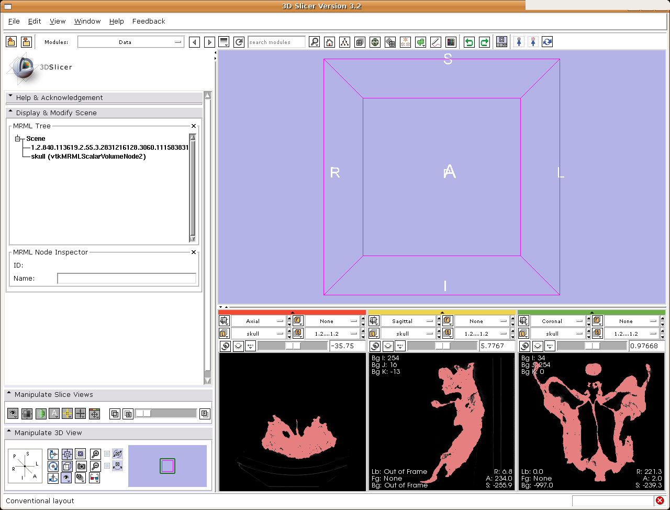
Task: Click the zoom-in magnifier in 3D View panel
Action: (x=95, y=454)
